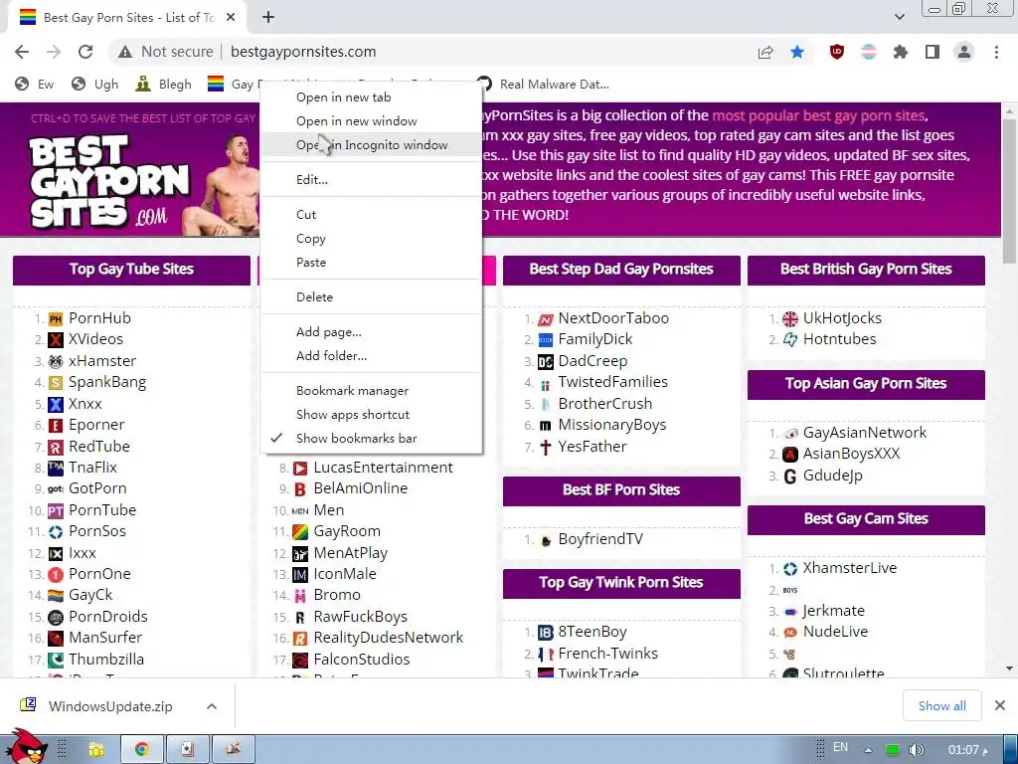The height and width of the screenshot is (764, 1018).
Task: Open the most popular sites pink link
Action: (x=819, y=115)
